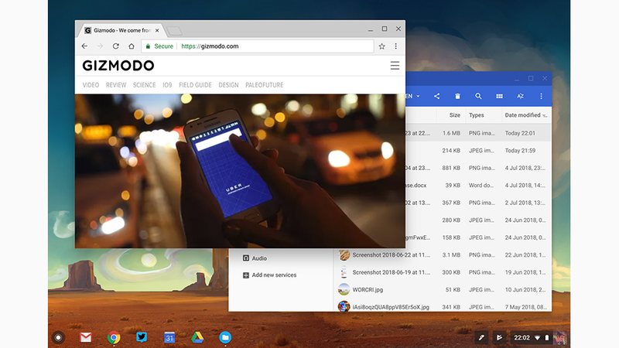Select the Gizmodo browser tab

click(121, 30)
